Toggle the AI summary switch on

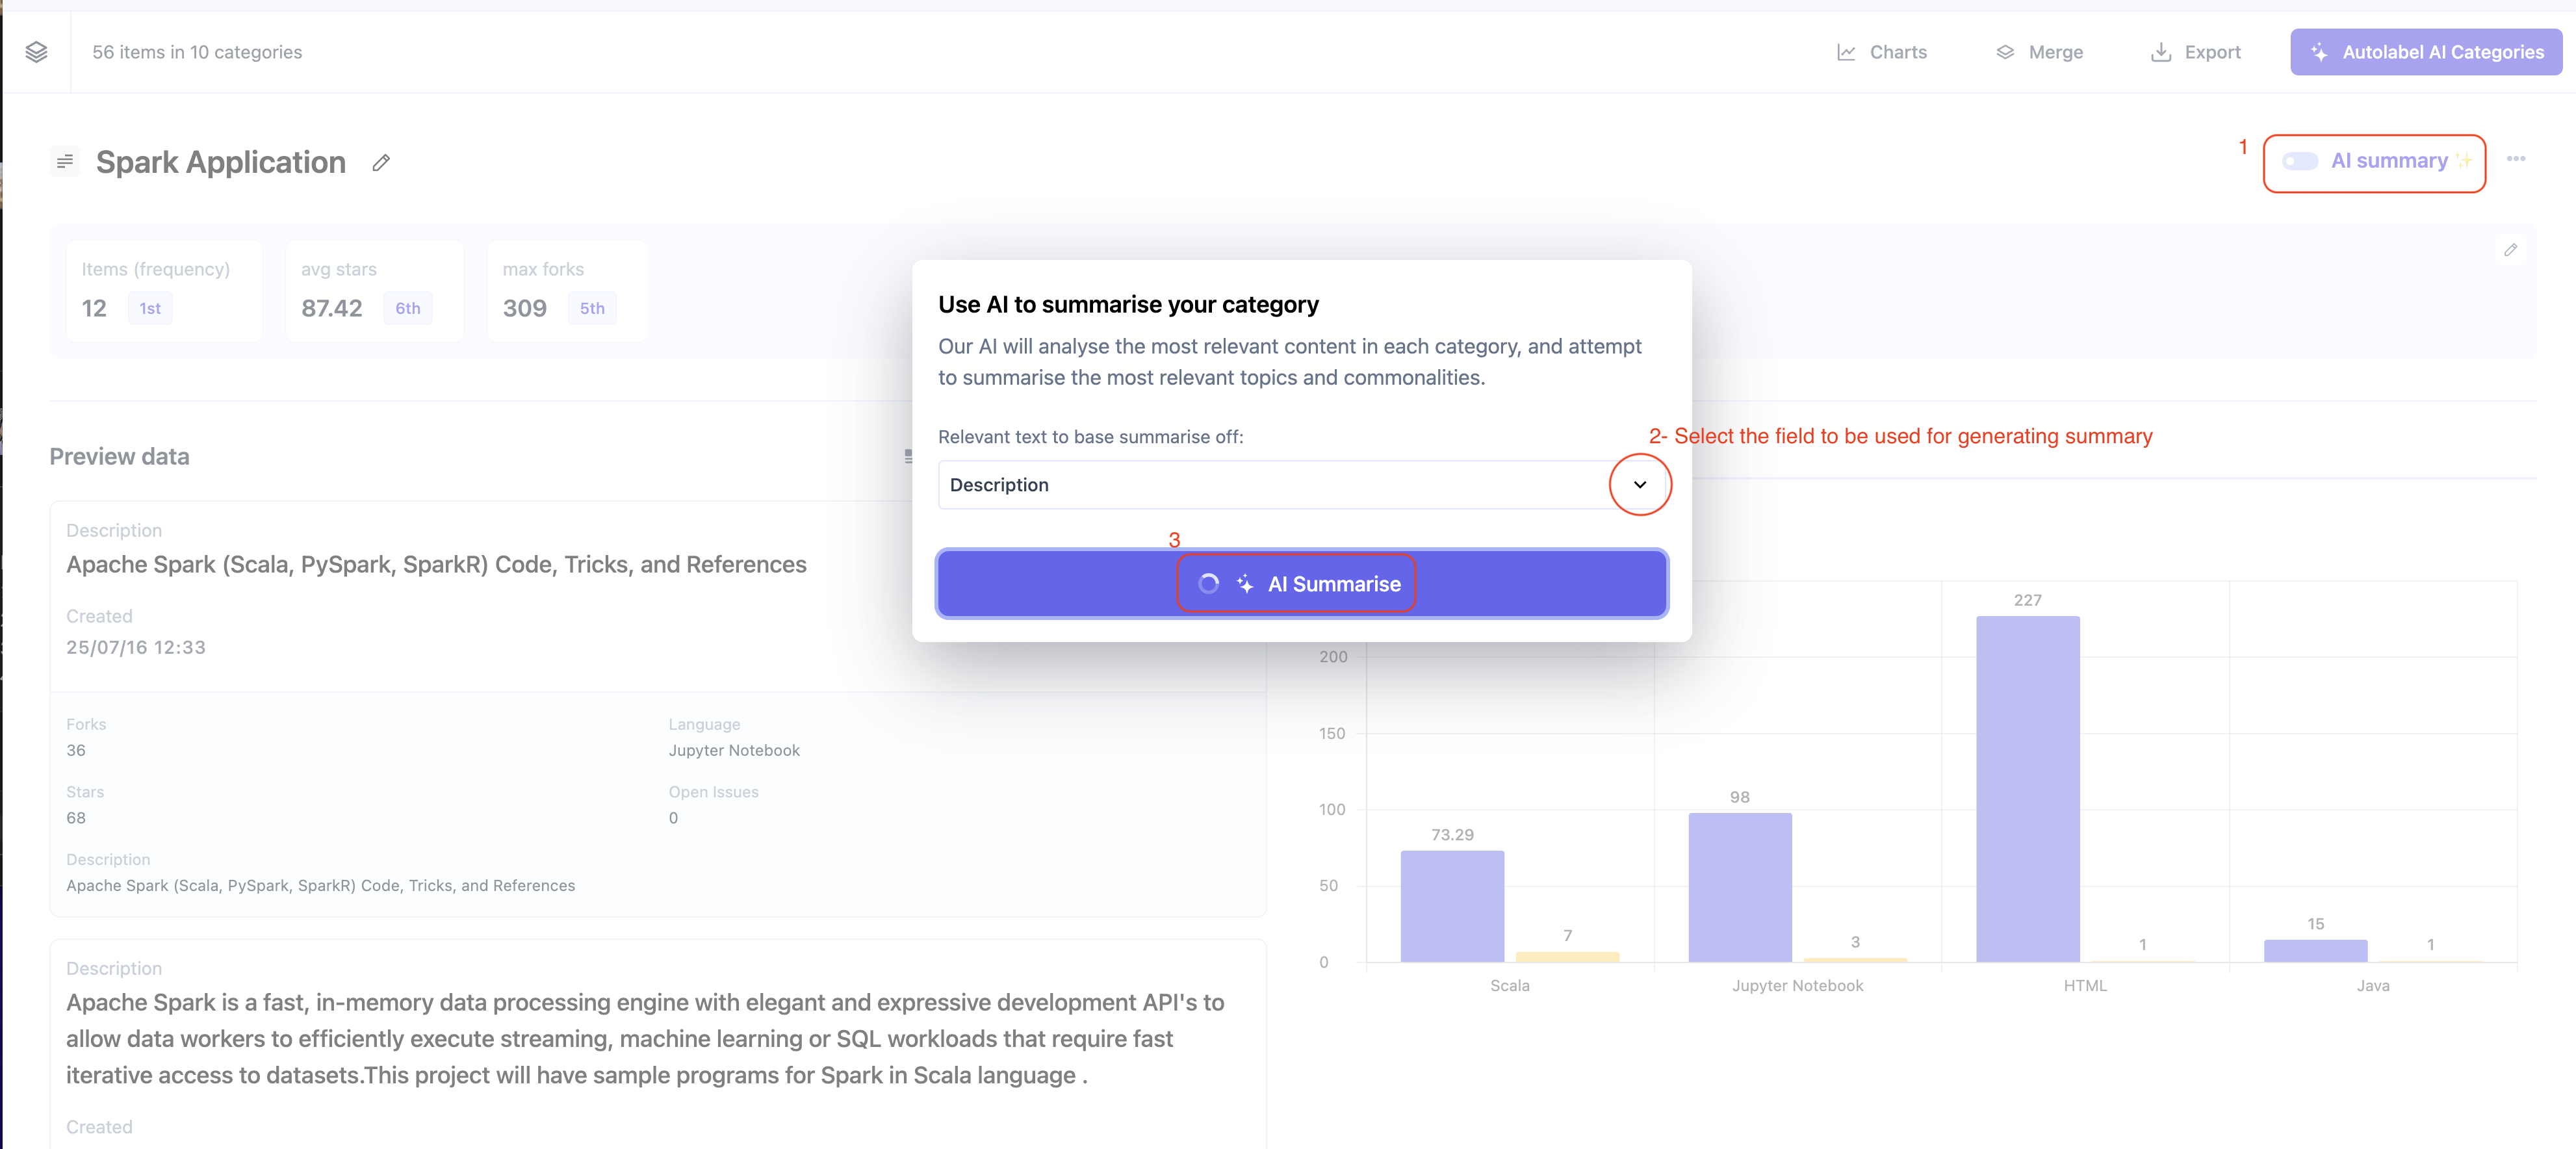(x=2300, y=161)
